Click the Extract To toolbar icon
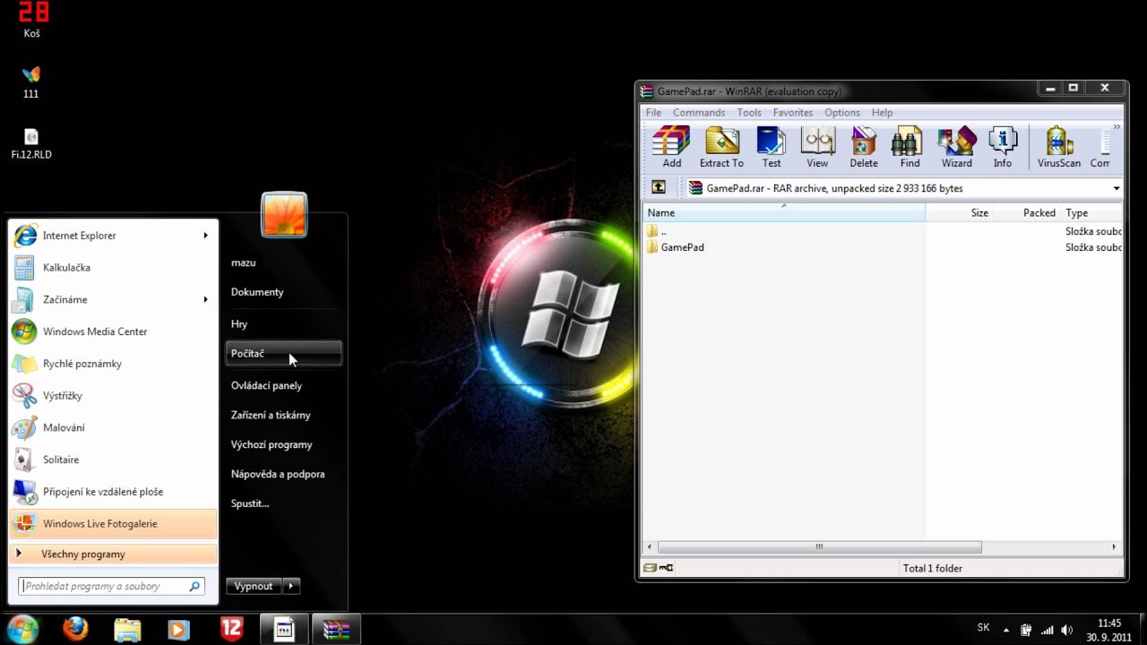 pyautogui.click(x=721, y=148)
